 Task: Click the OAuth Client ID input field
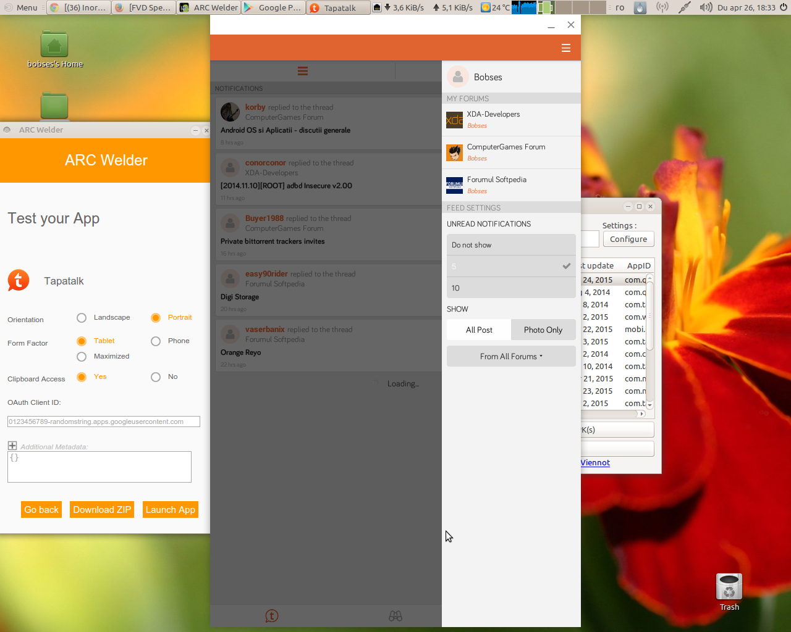(104, 422)
